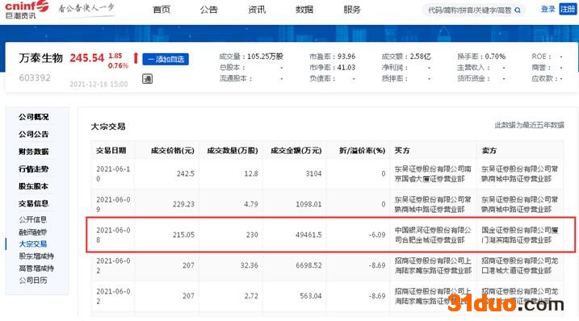Click the stock name 万泰生物
579x321 pixels.
41,58
